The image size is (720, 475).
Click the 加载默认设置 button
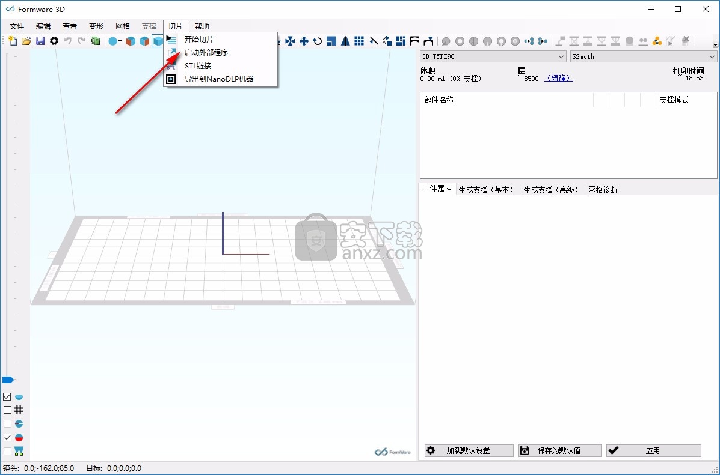[x=469, y=451]
